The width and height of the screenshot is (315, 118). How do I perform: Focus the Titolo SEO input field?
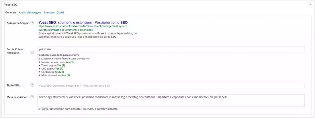[171, 85]
